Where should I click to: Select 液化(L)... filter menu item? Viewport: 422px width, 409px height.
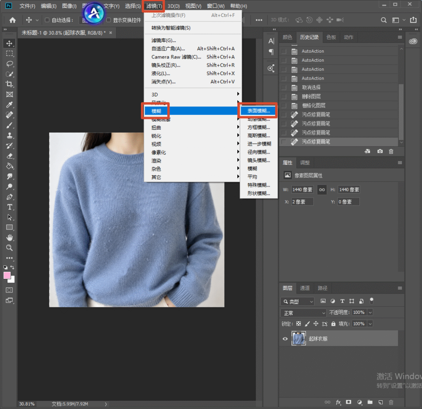[193, 73]
